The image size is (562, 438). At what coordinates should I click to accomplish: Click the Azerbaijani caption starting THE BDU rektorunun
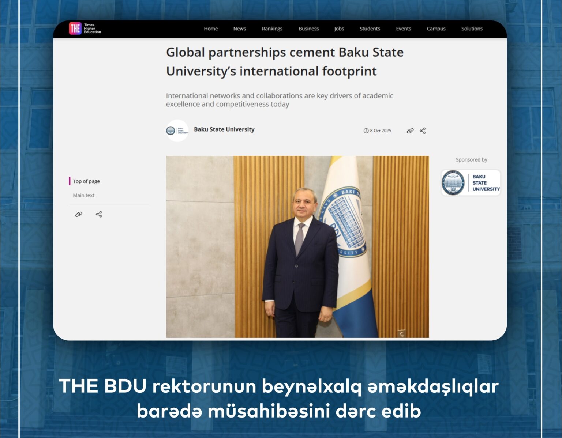click(x=279, y=399)
